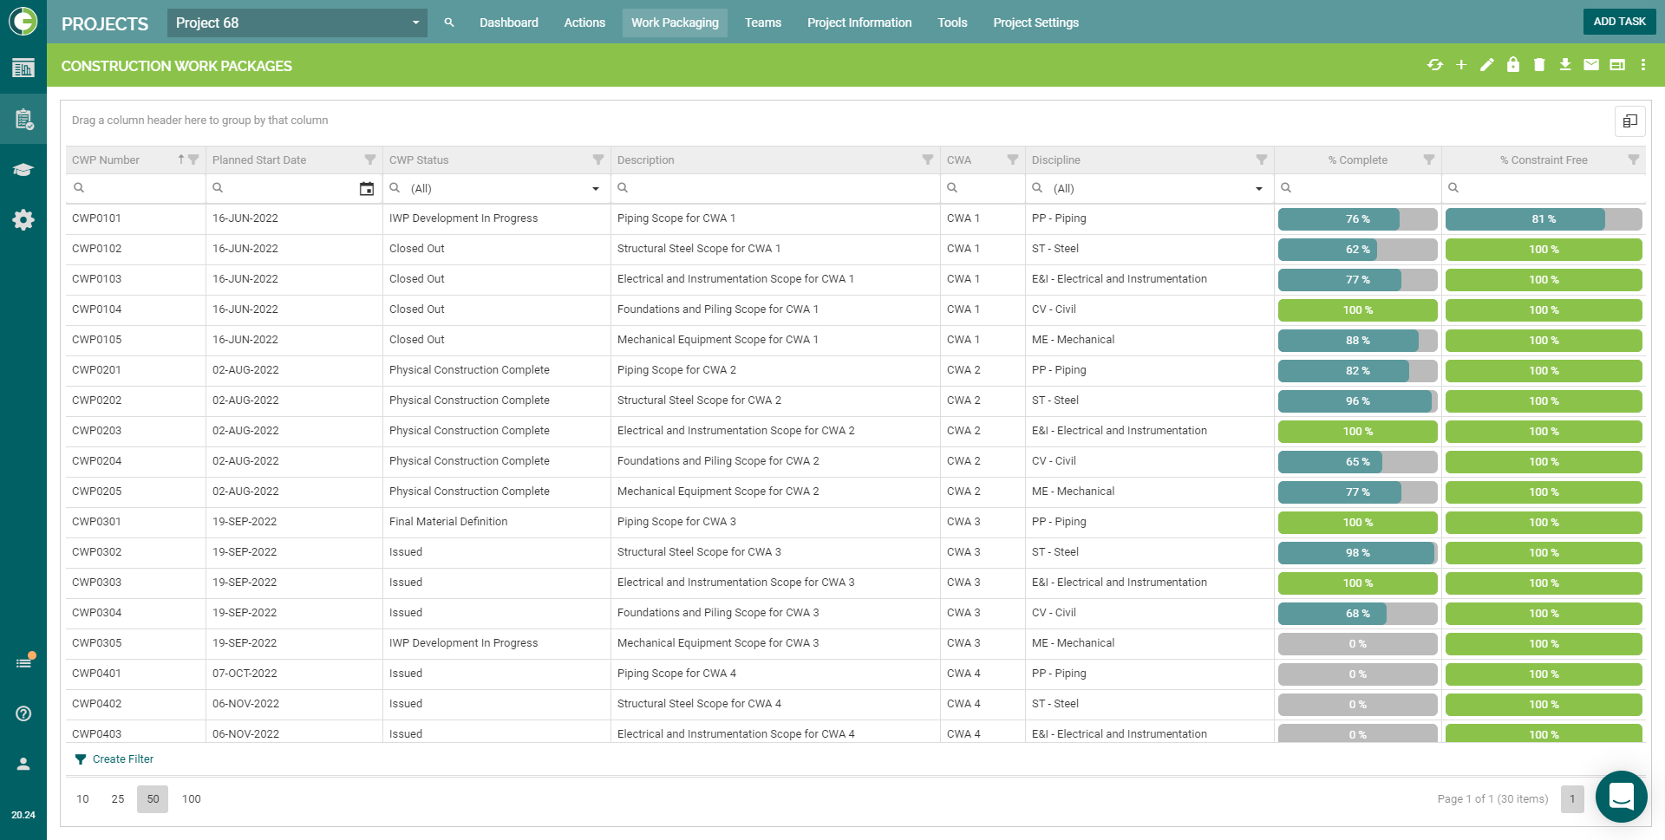
Task: Open the three-dot more options menu
Action: [1643, 65]
